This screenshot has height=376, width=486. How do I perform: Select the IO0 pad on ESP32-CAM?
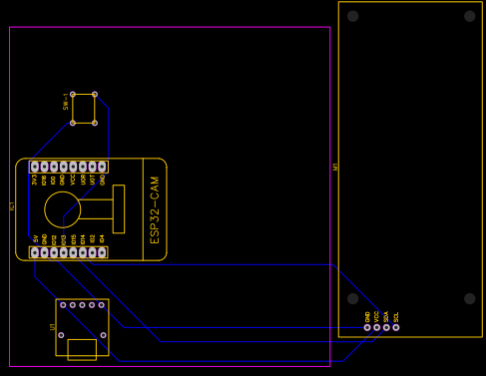click(54, 167)
